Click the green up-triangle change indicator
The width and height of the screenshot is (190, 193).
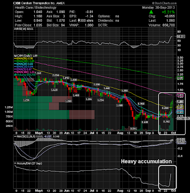151,12
